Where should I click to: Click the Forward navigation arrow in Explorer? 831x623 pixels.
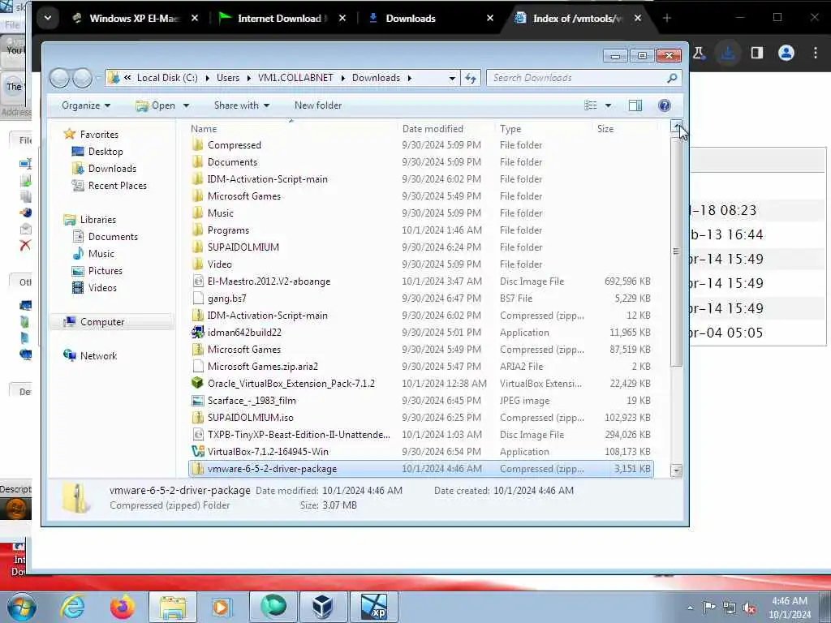82,78
